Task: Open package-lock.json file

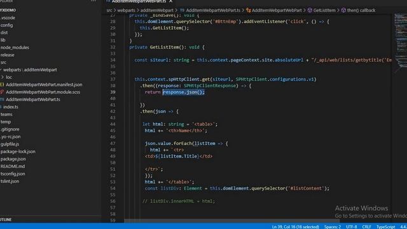Action: point(18,151)
